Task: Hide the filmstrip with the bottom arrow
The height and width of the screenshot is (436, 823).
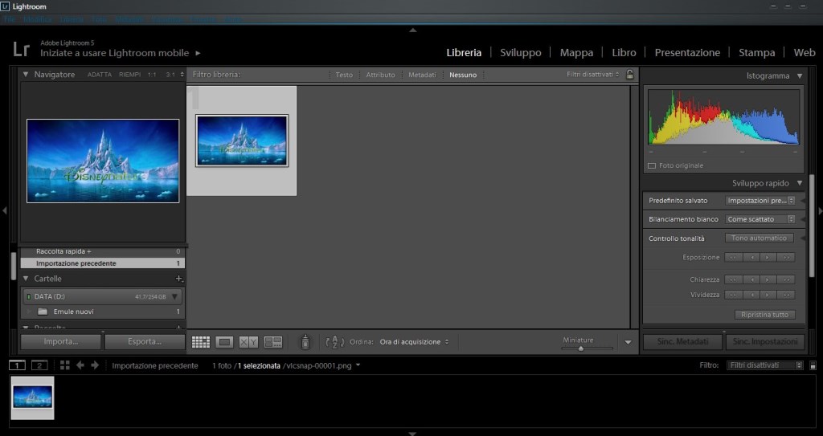Action: 412,434
